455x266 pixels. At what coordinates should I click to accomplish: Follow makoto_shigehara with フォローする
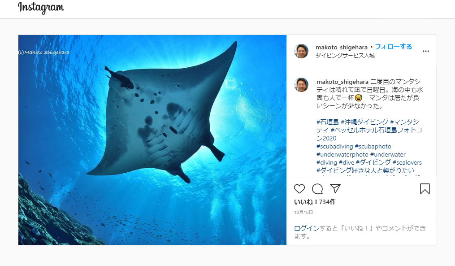(393, 47)
